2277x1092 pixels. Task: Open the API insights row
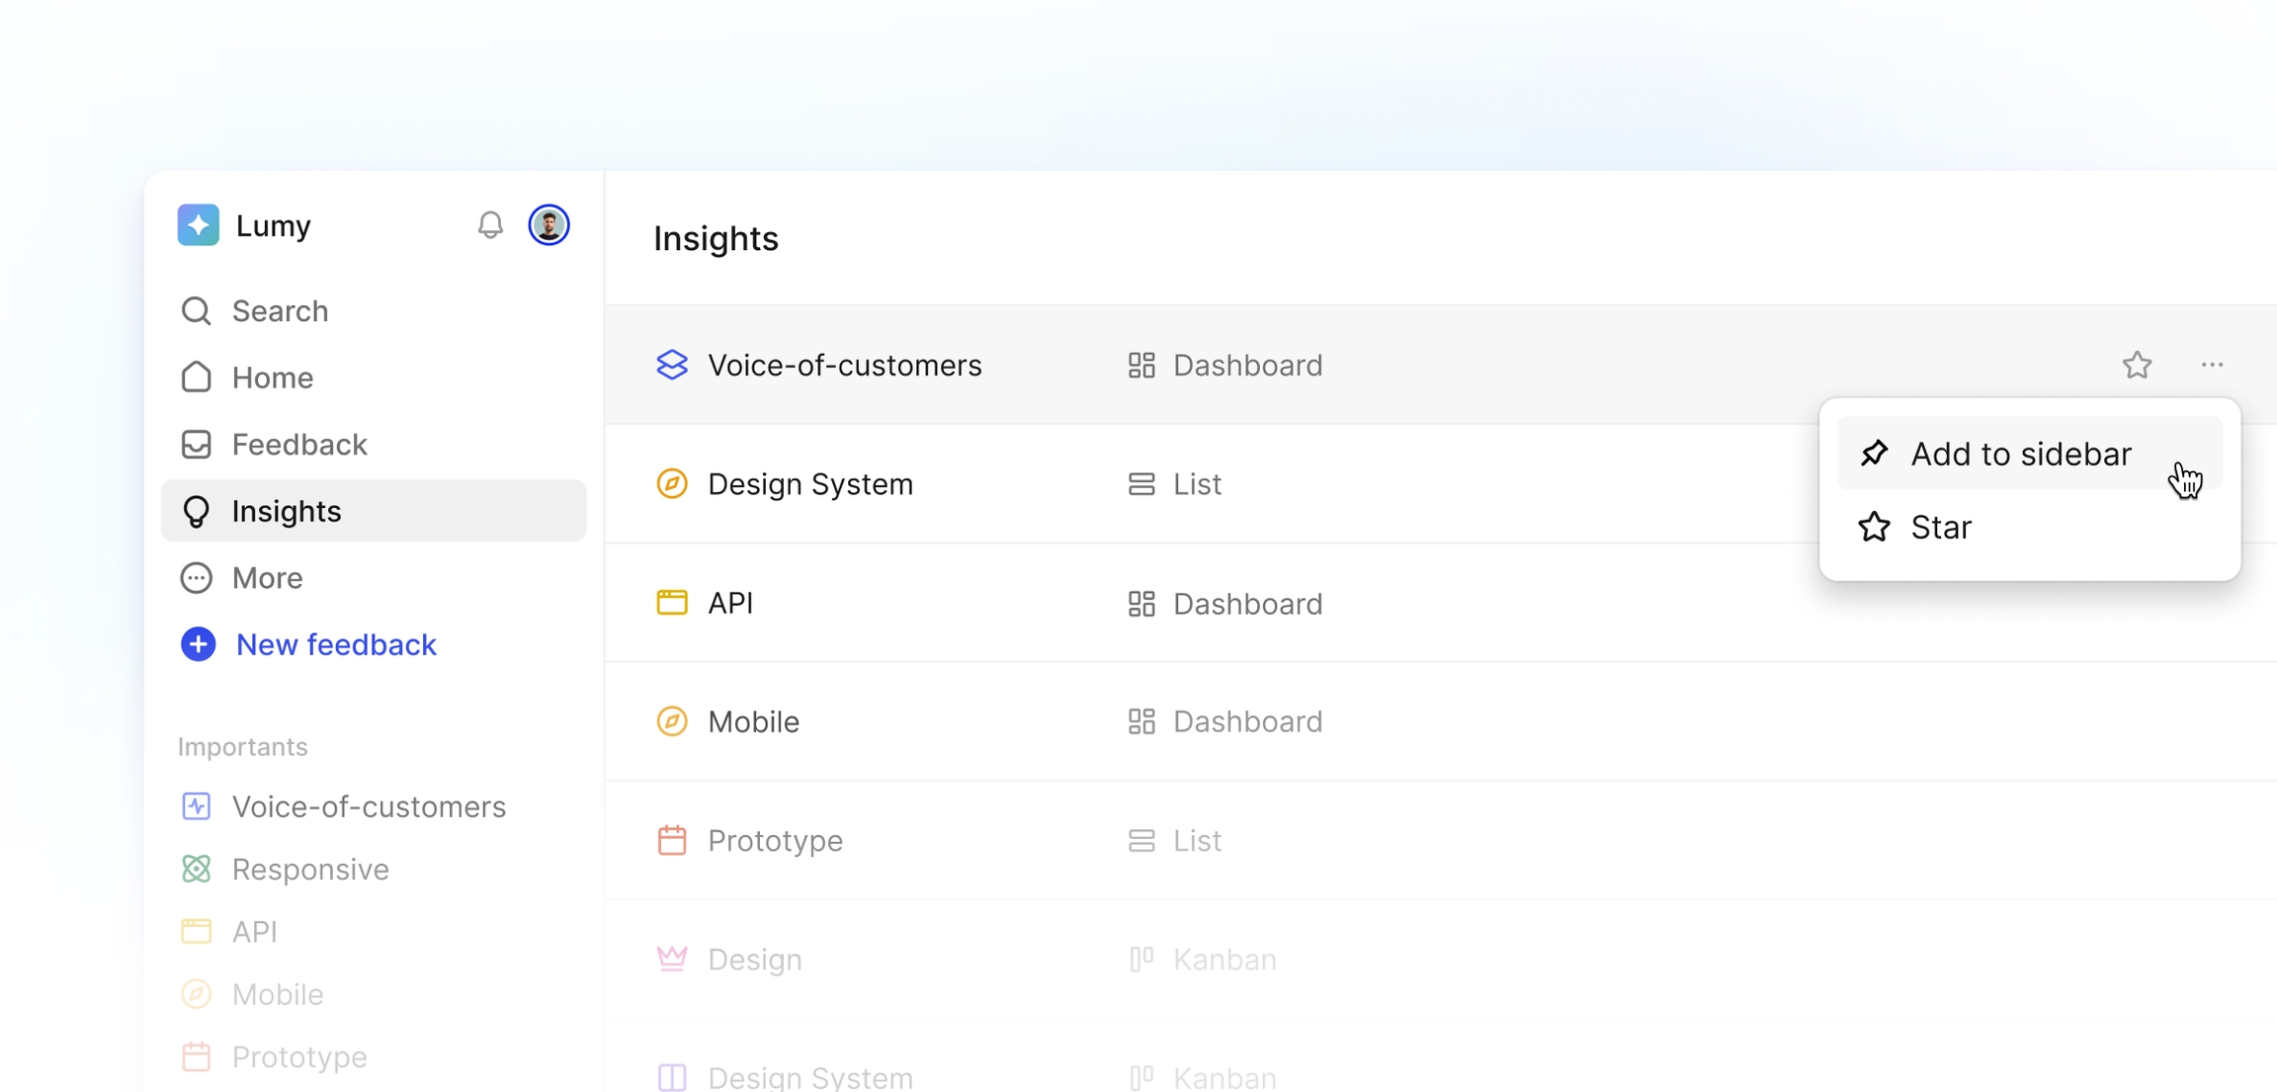click(731, 603)
